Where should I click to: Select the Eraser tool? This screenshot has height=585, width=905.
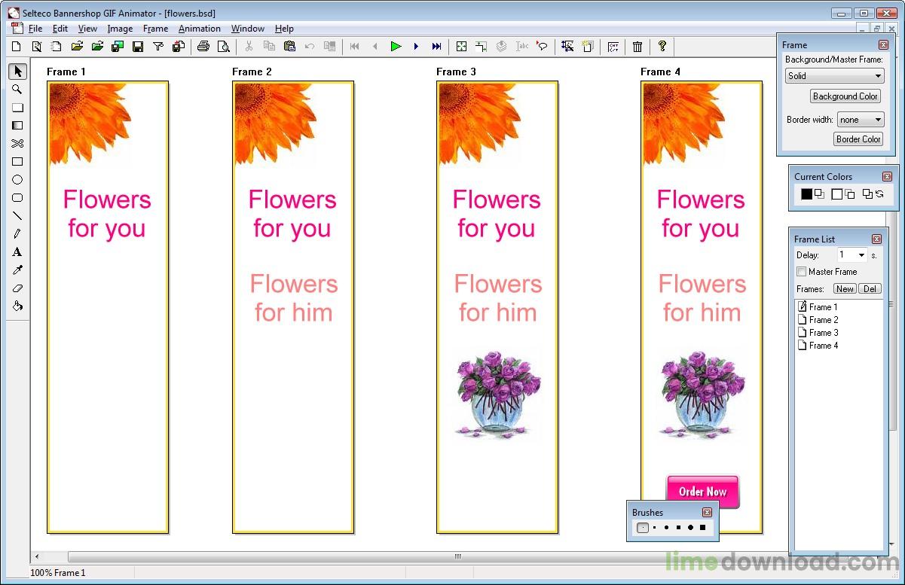pyautogui.click(x=17, y=288)
